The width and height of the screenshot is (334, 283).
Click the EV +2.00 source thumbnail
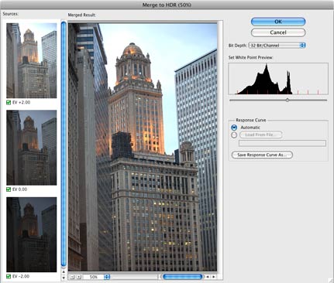32,60
